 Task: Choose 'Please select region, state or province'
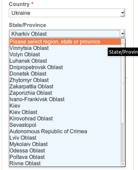click(65, 42)
